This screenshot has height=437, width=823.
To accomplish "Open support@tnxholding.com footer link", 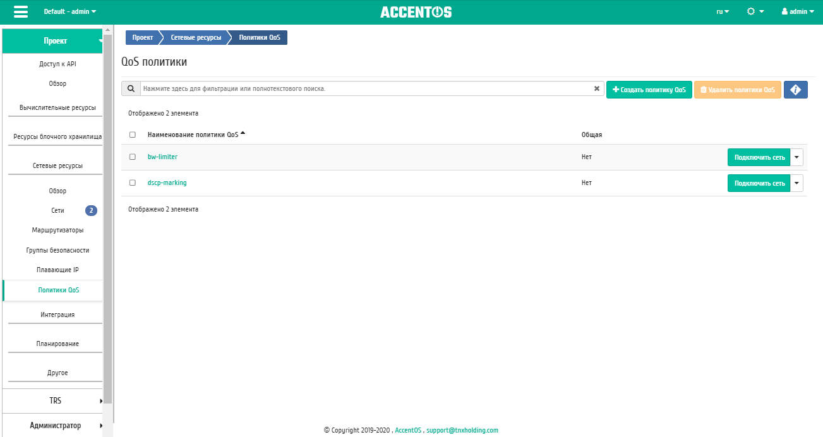I will click(462, 430).
